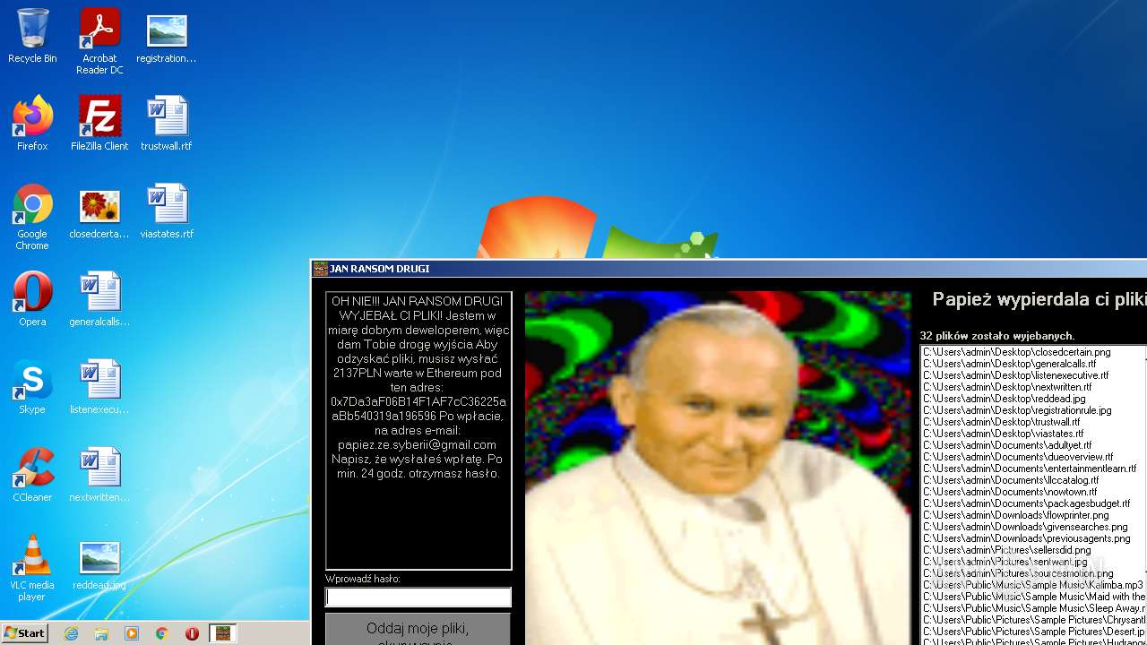Select generalcalls.rtf in file list
This screenshot has height=645, width=1147.
(x=1009, y=364)
